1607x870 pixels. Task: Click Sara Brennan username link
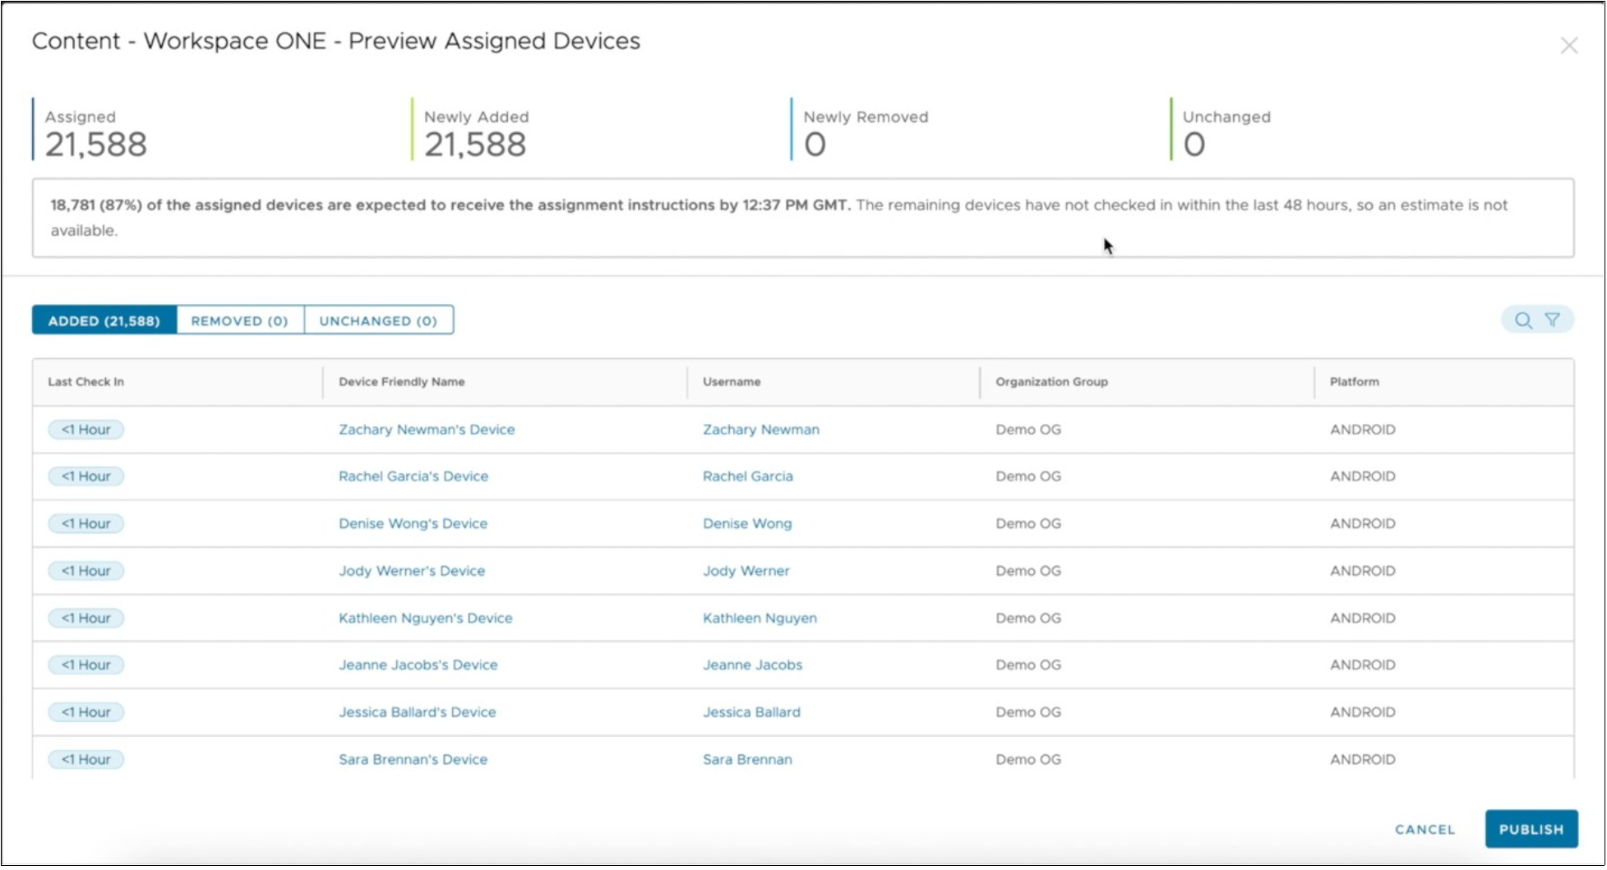coord(747,759)
